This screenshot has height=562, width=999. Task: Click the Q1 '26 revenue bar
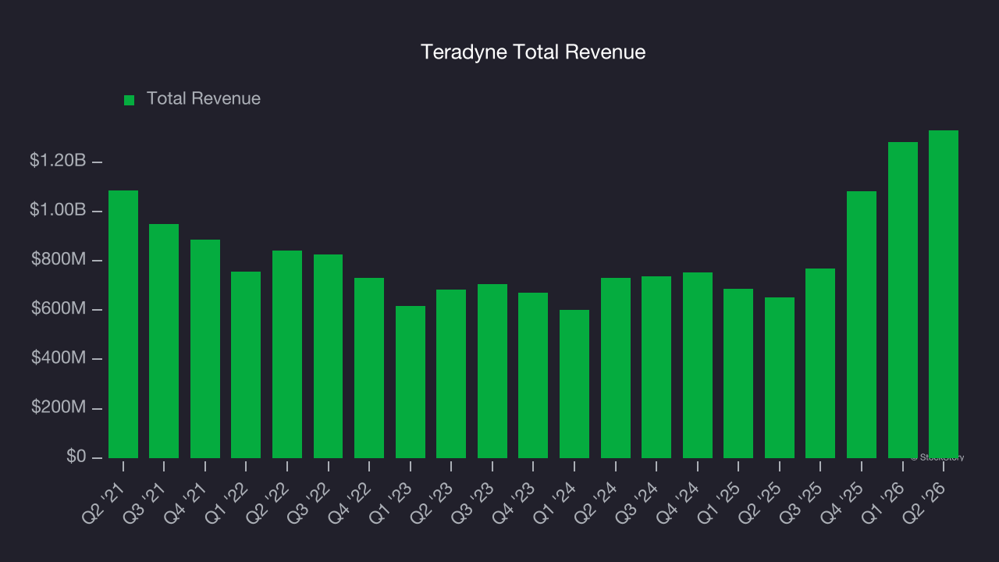pos(903,300)
